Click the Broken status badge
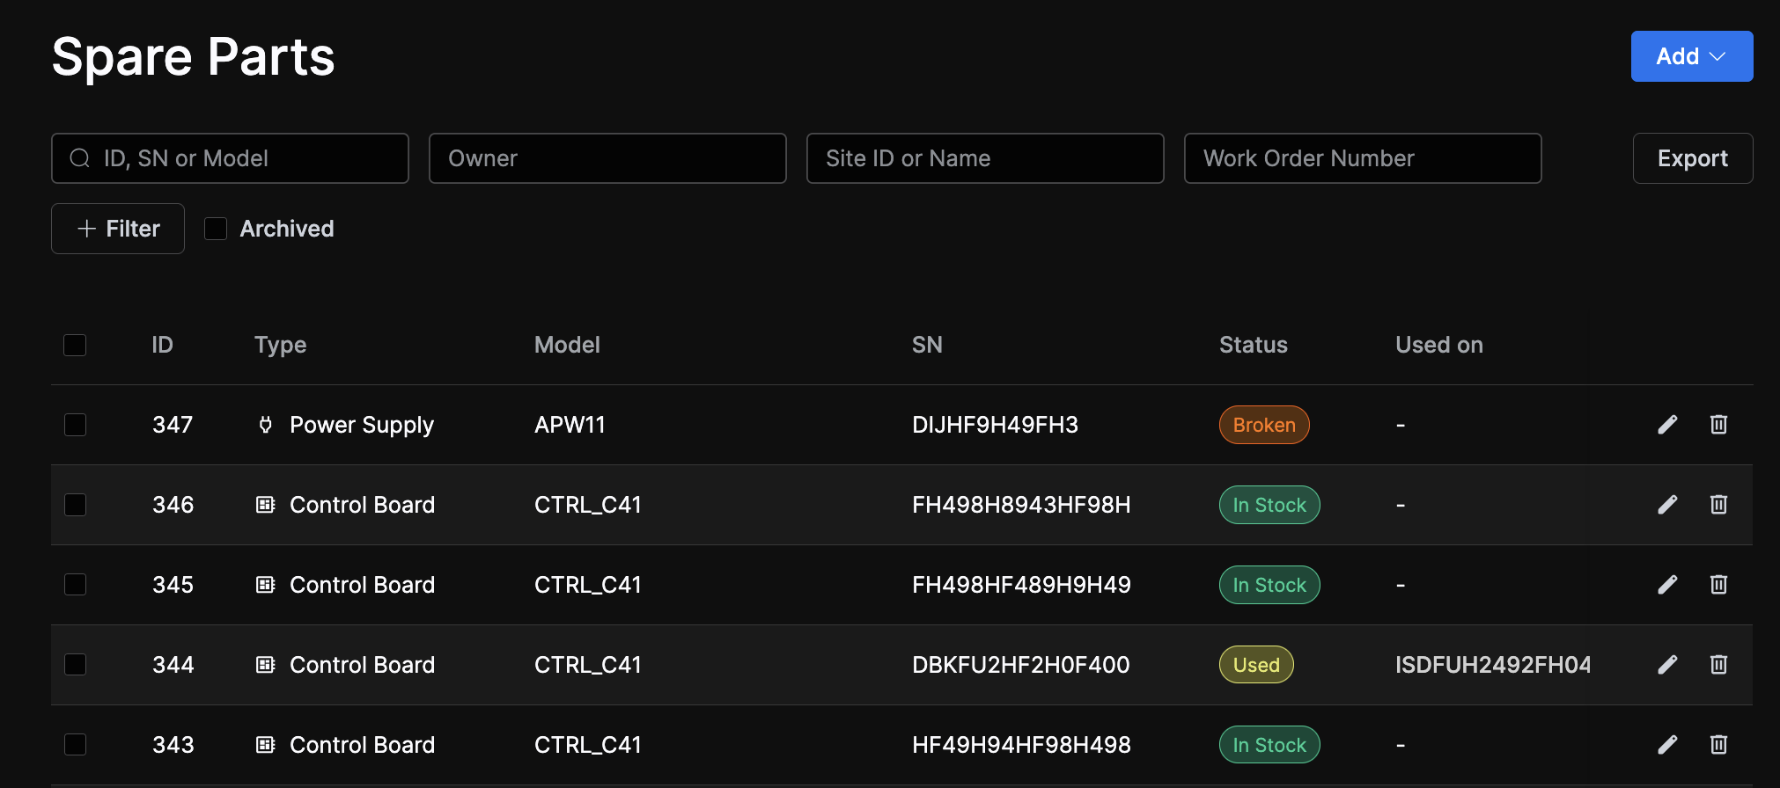This screenshot has width=1780, height=788. [x=1263, y=425]
